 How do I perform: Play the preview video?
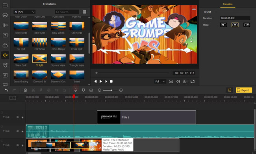pos(101,81)
